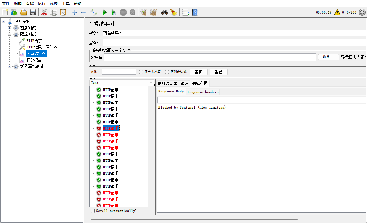The image size is (367, 223).
Task: Enable the 正则表达式 checkbox
Action: coord(167,72)
